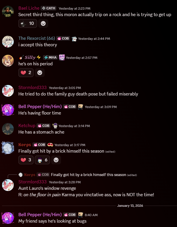
Task: Toggle the heart reaction with 3 on Korps' message
Action: pyautogui.click(x=26, y=160)
